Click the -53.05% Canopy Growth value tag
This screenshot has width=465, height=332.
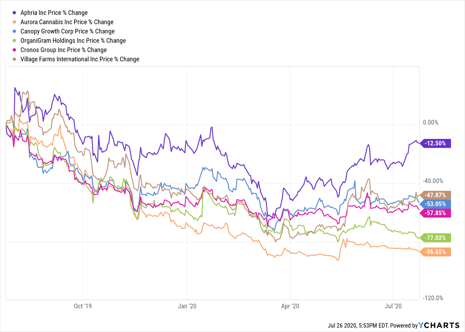click(x=436, y=204)
